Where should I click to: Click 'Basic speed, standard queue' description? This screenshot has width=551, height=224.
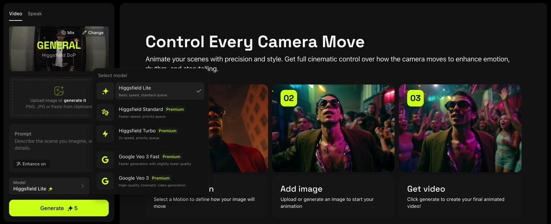point(143,95)
